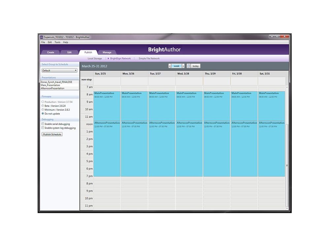Choose Simple File Network publish option

click(x=149, y=58)
